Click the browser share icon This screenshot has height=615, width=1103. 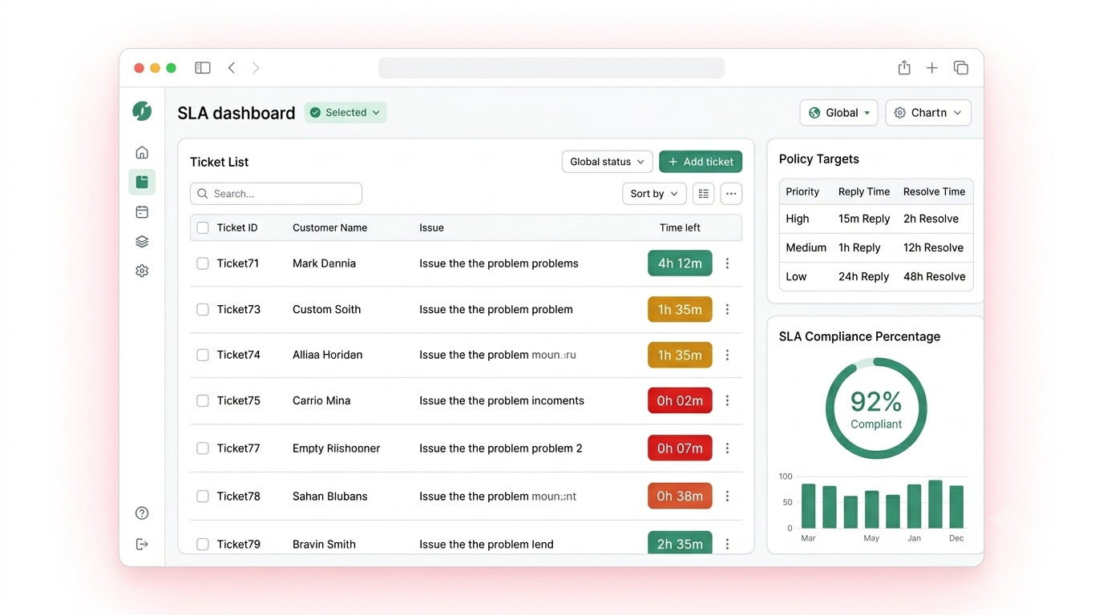(x=904, y=67)
